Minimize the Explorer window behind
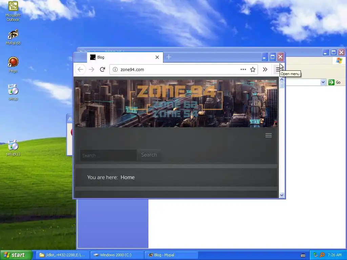The width and height of the screenshot is (347, 260). point(326,52)
